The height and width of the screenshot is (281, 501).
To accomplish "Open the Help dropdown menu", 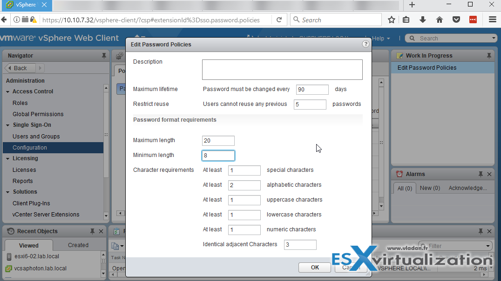I will 381,38.
